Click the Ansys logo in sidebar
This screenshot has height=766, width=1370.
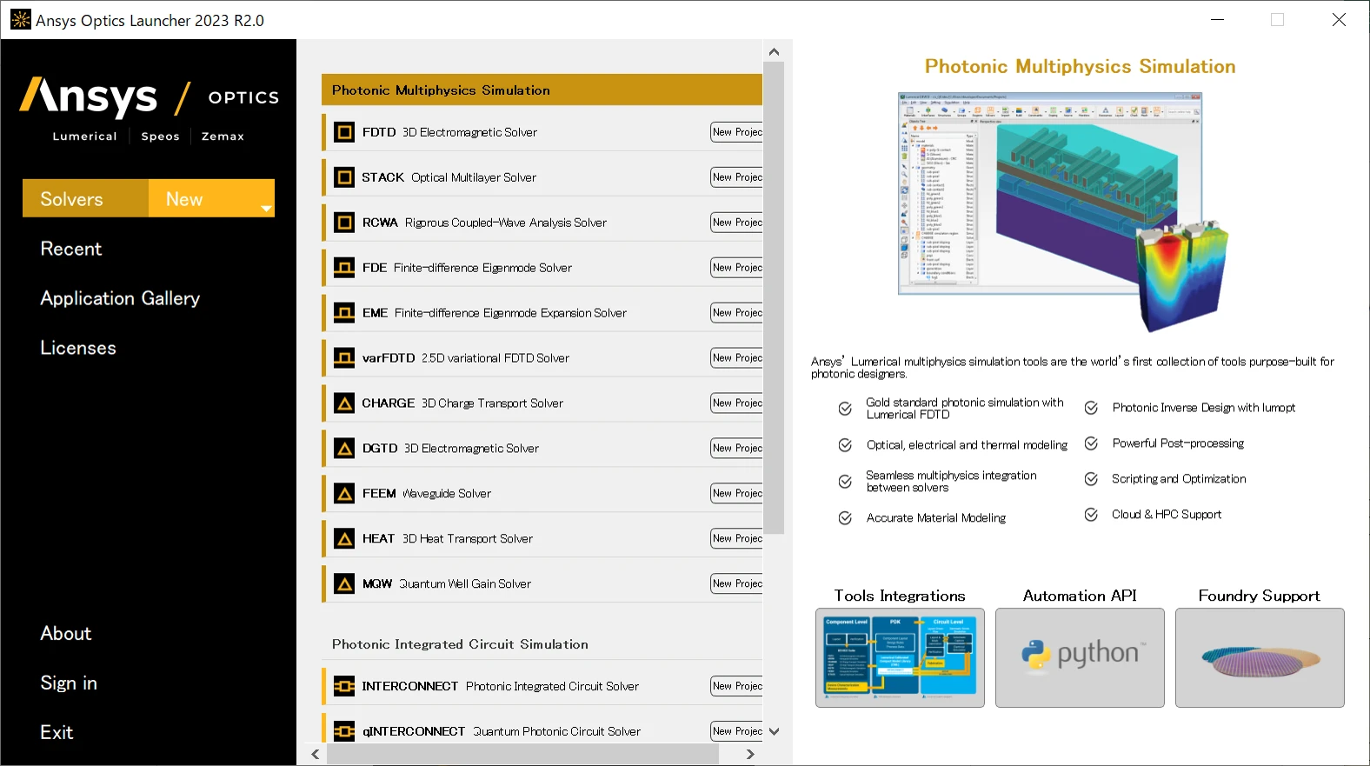pos(89,97)
